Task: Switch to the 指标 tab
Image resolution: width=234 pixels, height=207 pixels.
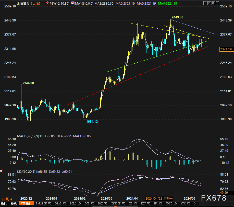Action: coord(4,204)
